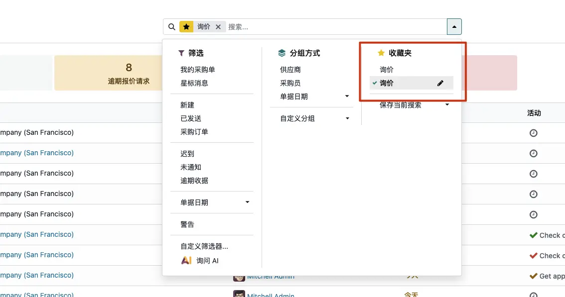This screenshot has height=297, width=565.
Task: Remove the 询价 tag with its X
Action: (218, 26)
